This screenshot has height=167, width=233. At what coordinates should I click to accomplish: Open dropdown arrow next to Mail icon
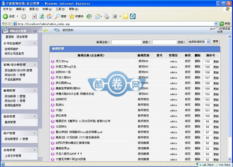click(x=101, y=16)
